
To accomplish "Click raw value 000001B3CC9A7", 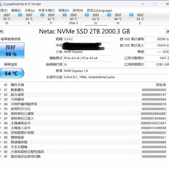I will [153, 123].
